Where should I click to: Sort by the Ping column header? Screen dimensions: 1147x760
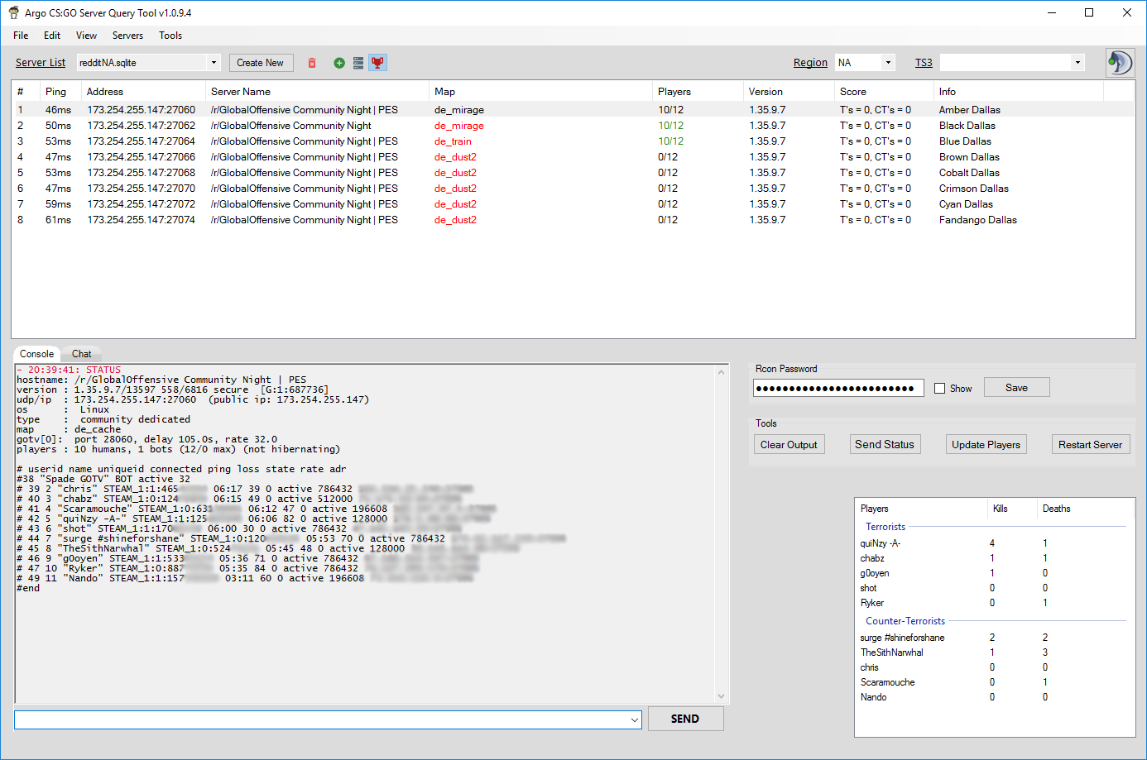click(60, 92)
